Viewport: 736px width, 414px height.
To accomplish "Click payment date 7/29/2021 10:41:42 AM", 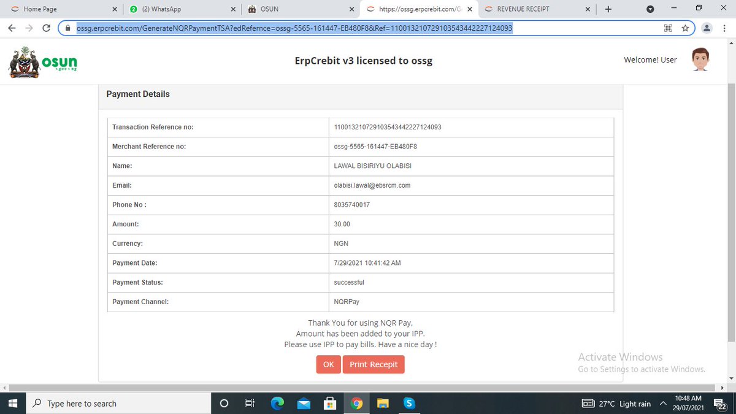I will click(x=367, y=263).
